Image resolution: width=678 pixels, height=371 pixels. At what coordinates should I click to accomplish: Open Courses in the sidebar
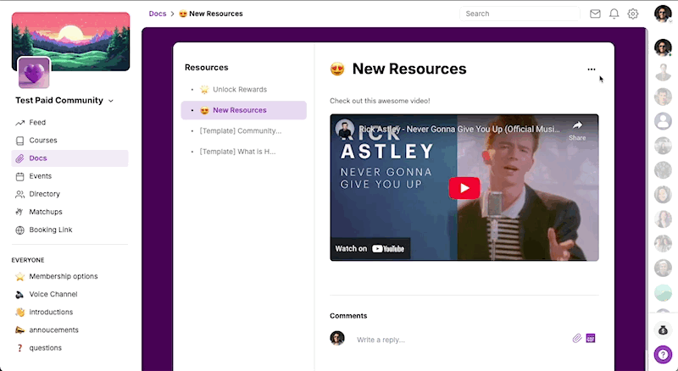point(69,140)
